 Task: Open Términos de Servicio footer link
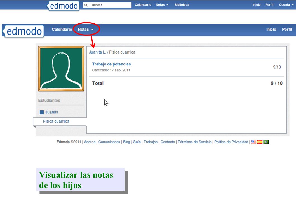195,142
